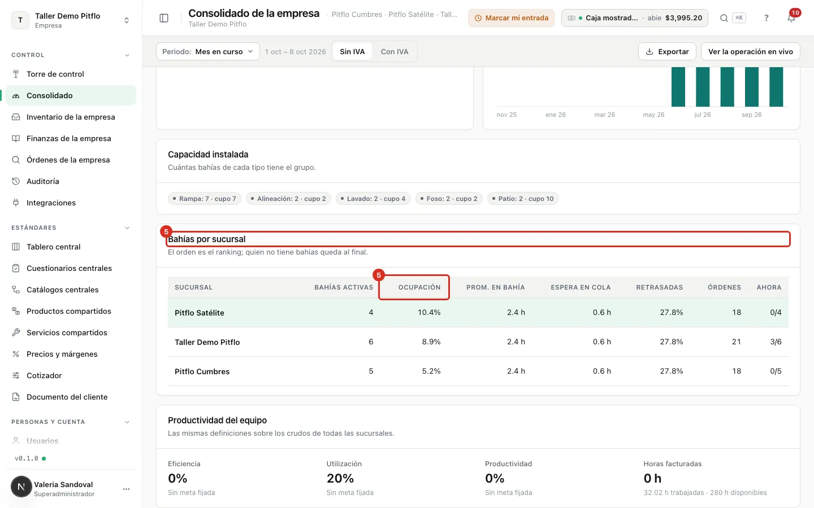
Task: Click the Consolidado gauge icon
Action: click(x=16, y=95)
